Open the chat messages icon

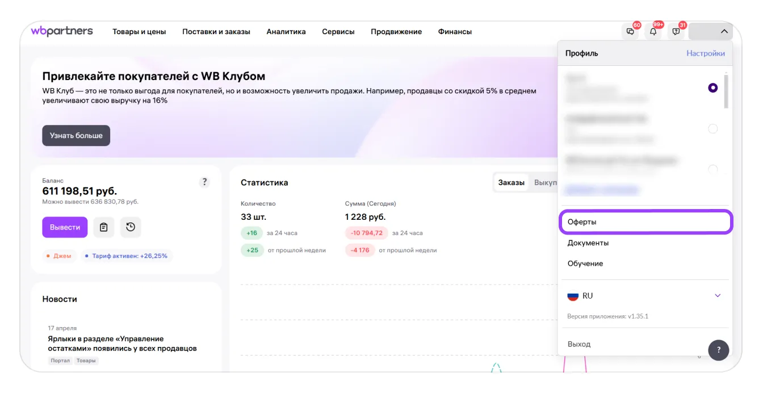click(630, 32)
